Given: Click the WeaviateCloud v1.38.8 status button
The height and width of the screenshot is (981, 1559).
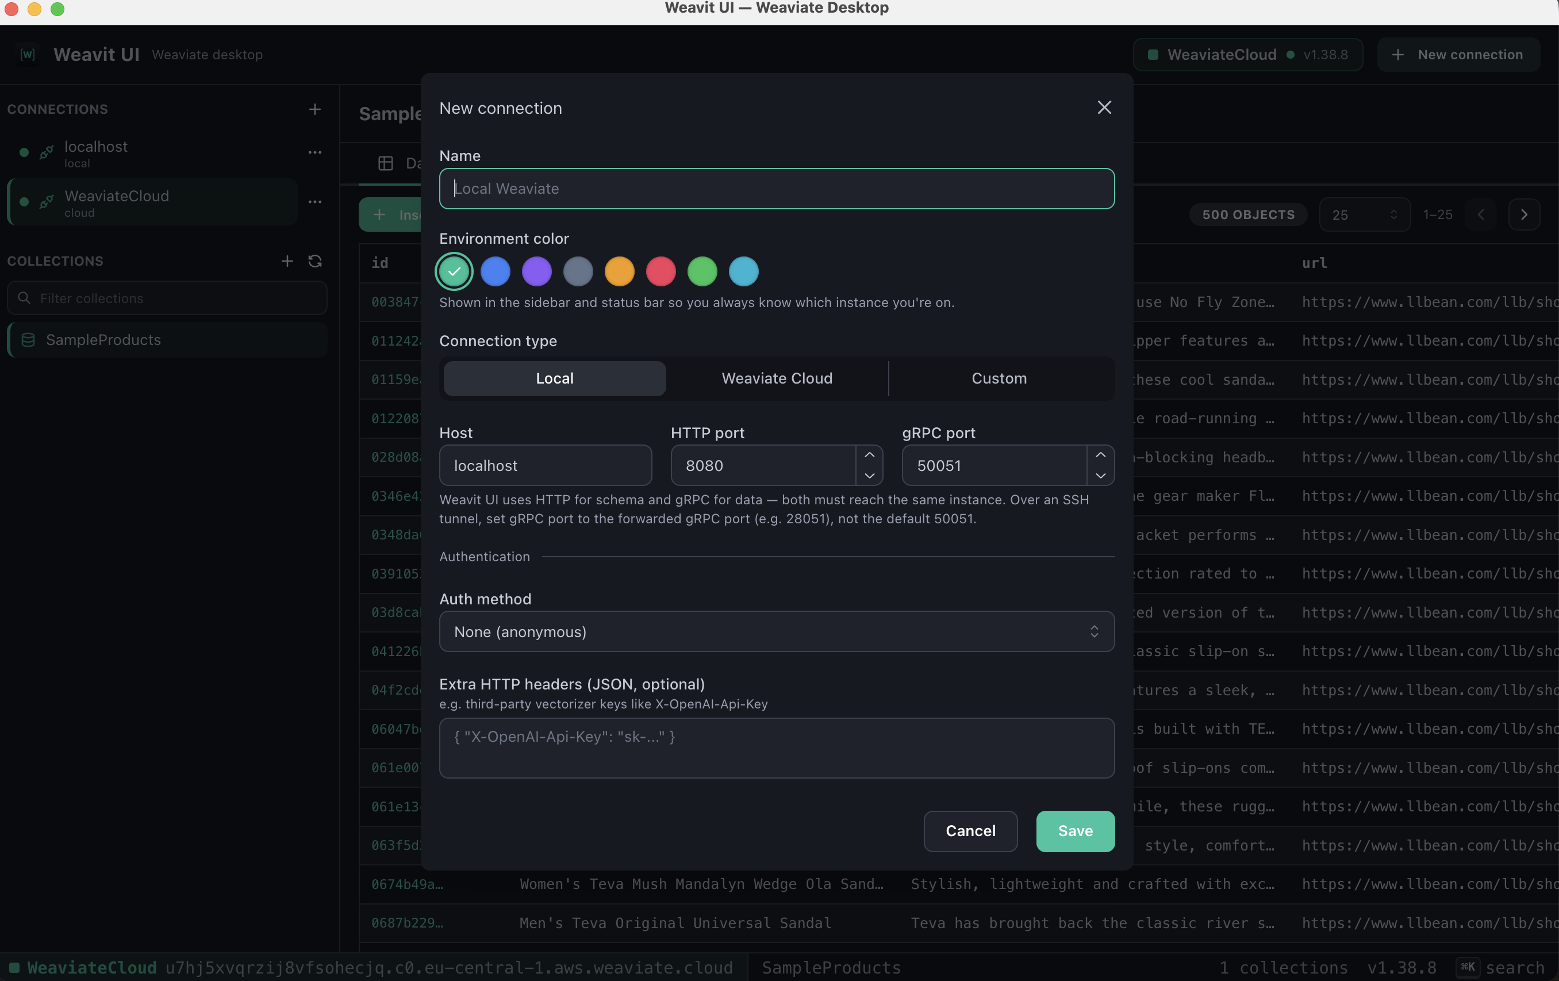Looking at the screenshot, I should click(x=1247, y=55).
